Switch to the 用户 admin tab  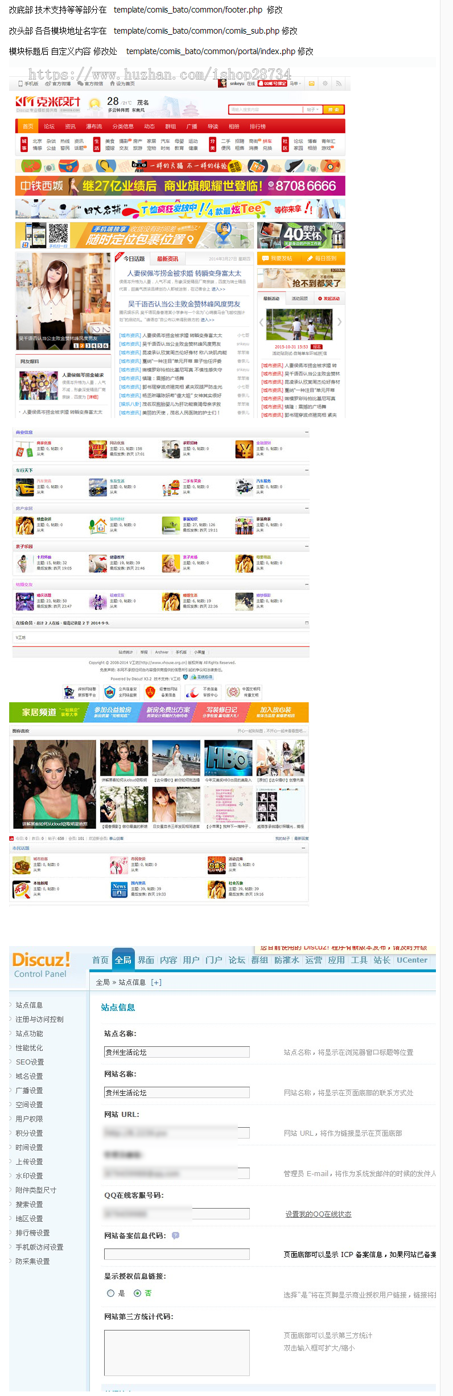coord(191,960)
